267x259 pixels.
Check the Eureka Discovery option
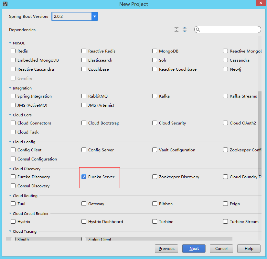[13, 177]
